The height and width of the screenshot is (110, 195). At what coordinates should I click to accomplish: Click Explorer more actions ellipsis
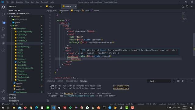[41, 6]
